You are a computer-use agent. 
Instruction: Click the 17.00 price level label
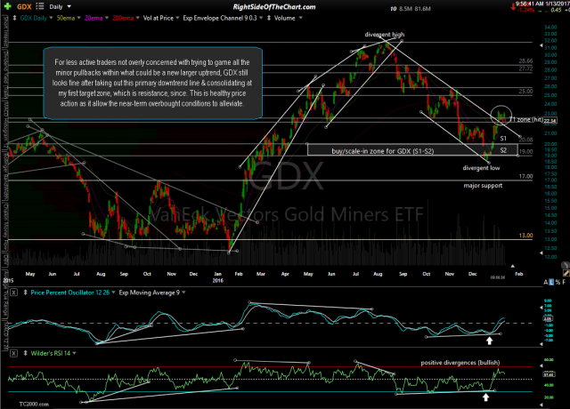coord(525,176)
